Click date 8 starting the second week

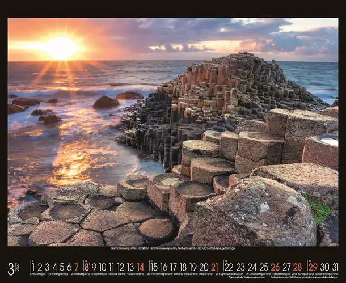tap(87, 267)
